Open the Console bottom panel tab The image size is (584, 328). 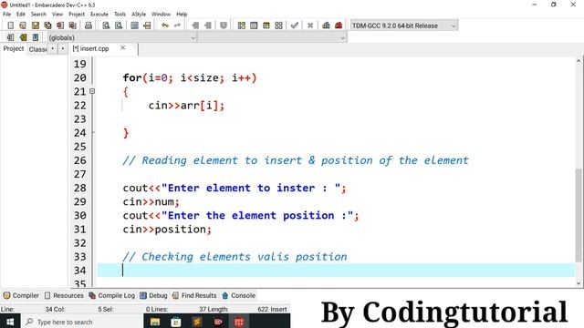(x=238, y=295)
